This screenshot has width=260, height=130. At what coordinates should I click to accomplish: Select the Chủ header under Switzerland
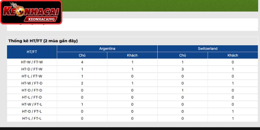pos(183,55)
